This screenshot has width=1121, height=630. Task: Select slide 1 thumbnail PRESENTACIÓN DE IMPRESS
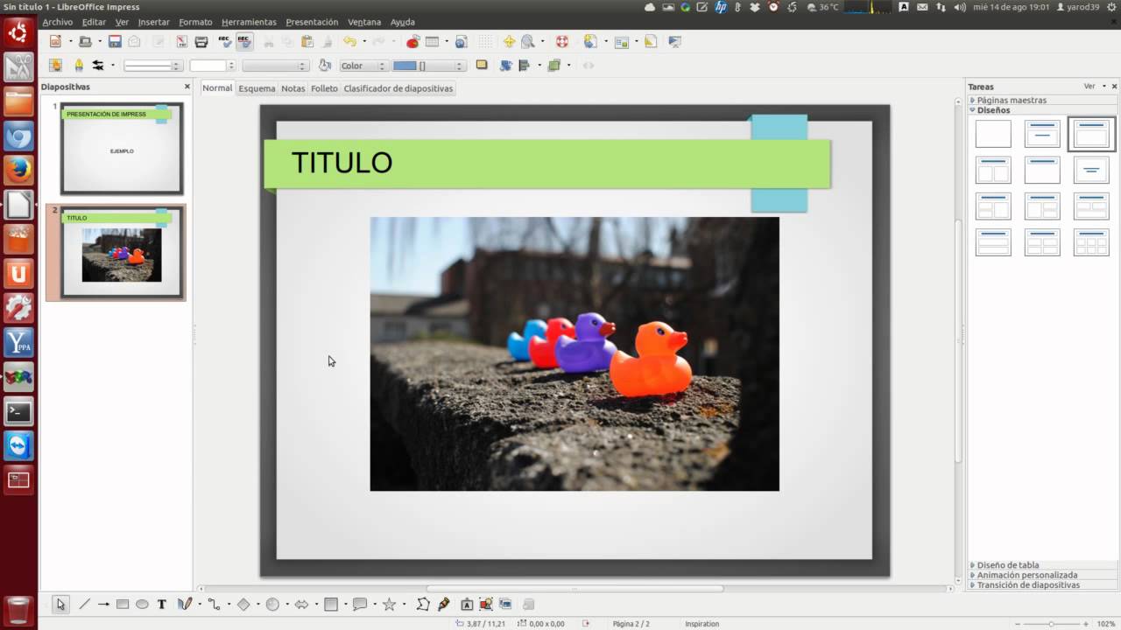click(x=122, y=149)
